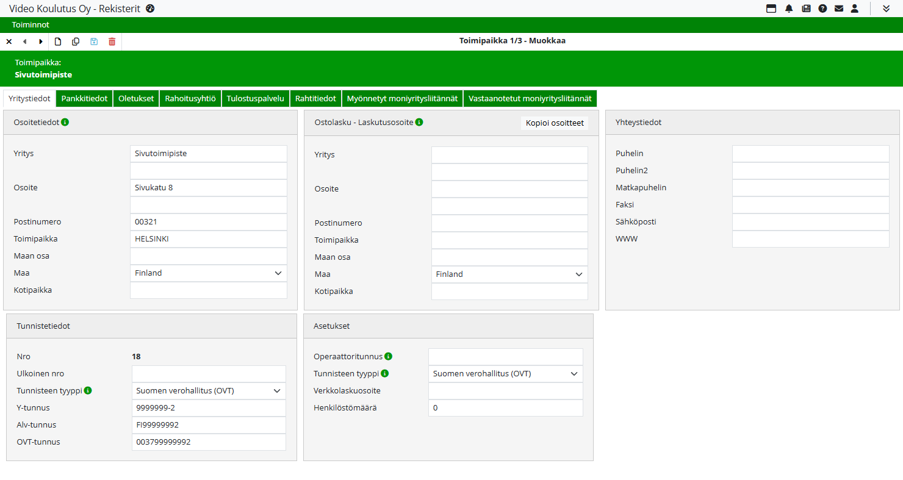The width and height of the screenshot is (903, 480).
Task: Expand Maa dropdown in Osoitetiedot
Action: 208,273
